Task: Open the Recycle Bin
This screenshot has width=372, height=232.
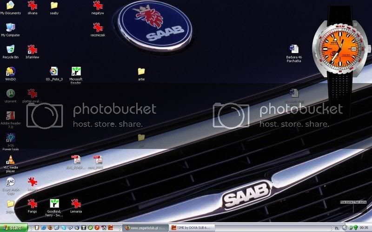Action: 10,52
